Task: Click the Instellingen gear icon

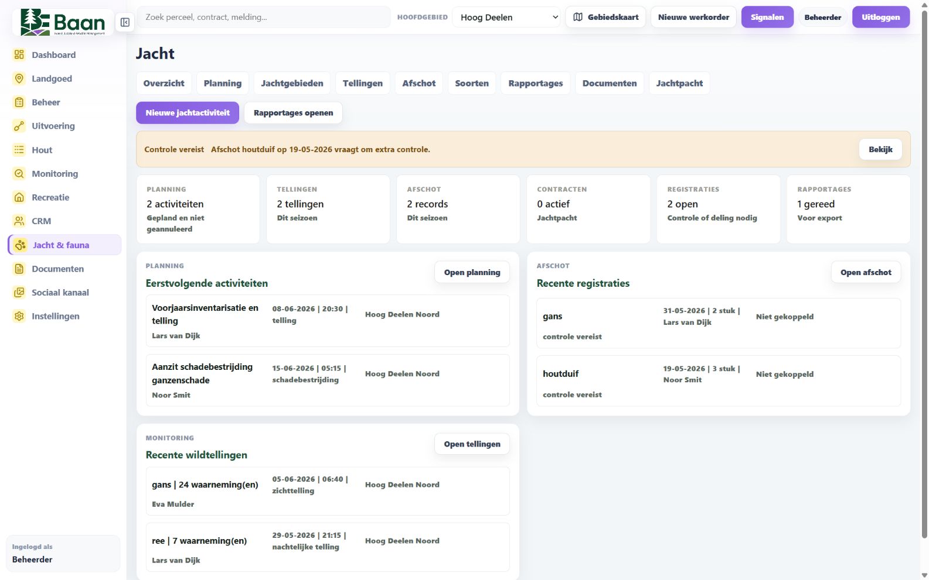Action: click(19, 316)
